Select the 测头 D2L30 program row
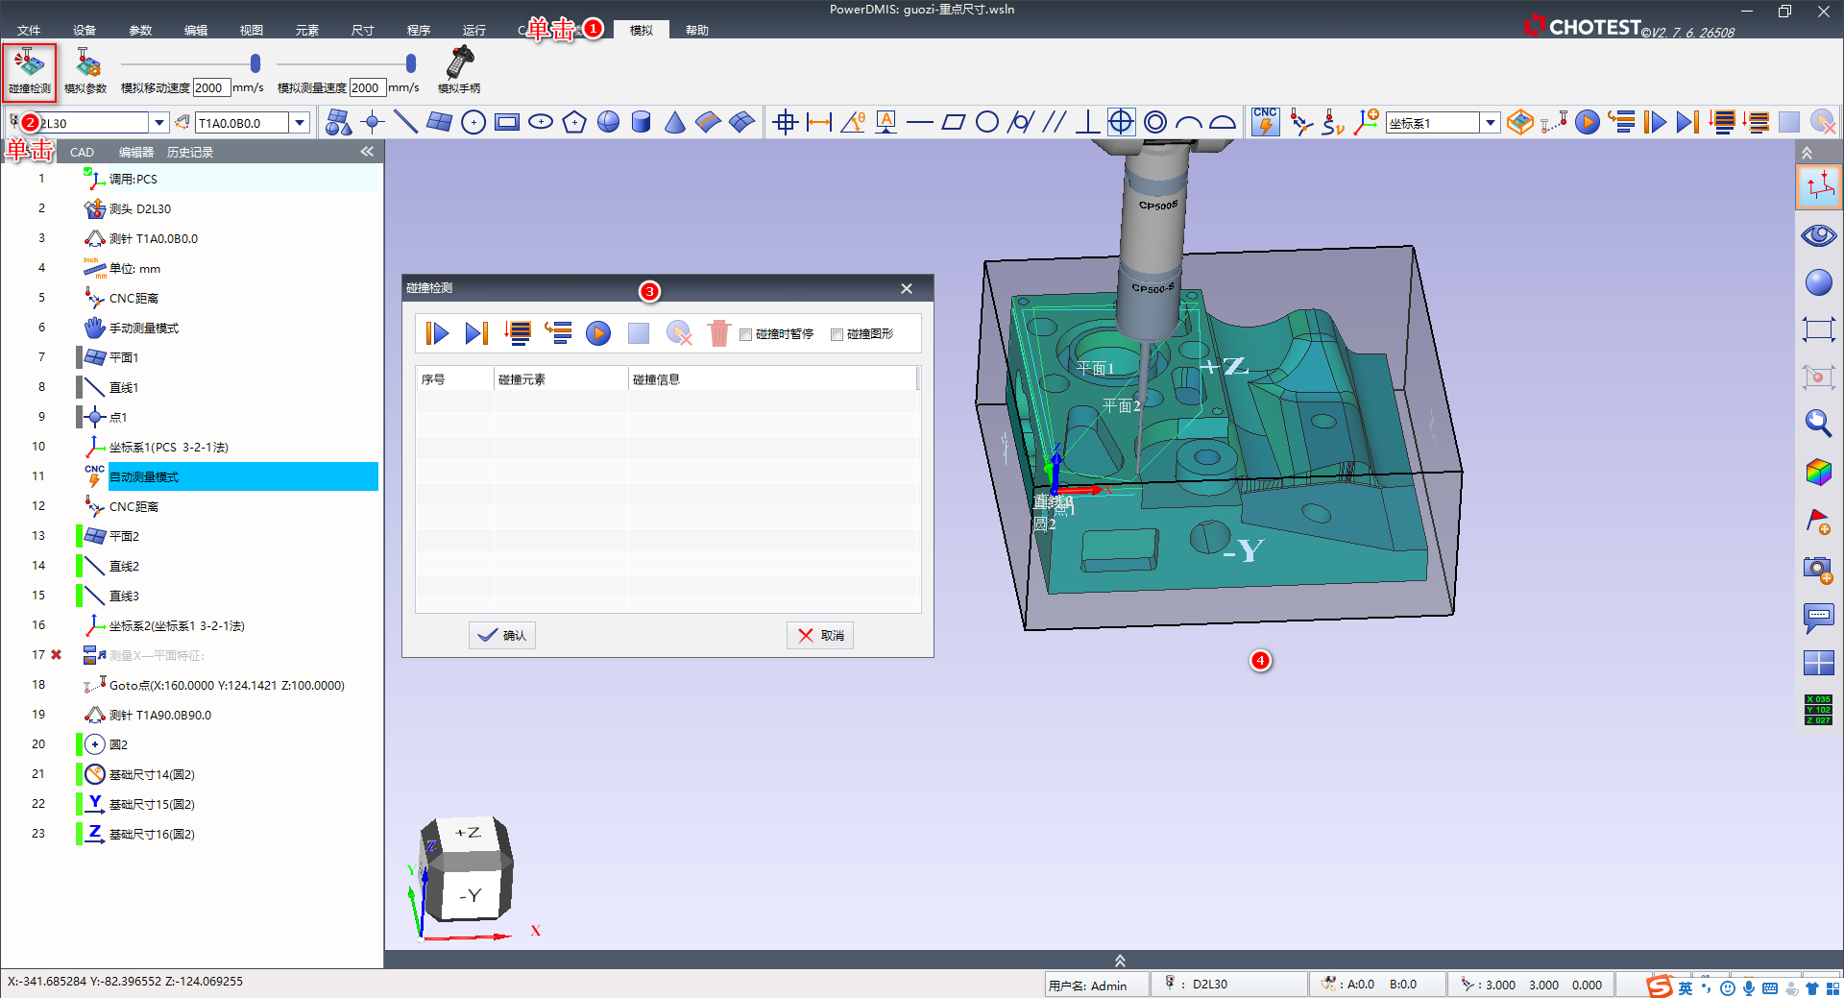 (x=139, y=208)
